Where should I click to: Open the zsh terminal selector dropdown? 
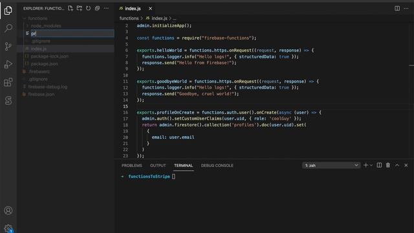(x=331, y=166)
